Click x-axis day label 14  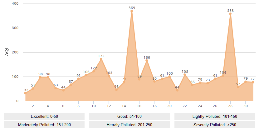[124, 106]
